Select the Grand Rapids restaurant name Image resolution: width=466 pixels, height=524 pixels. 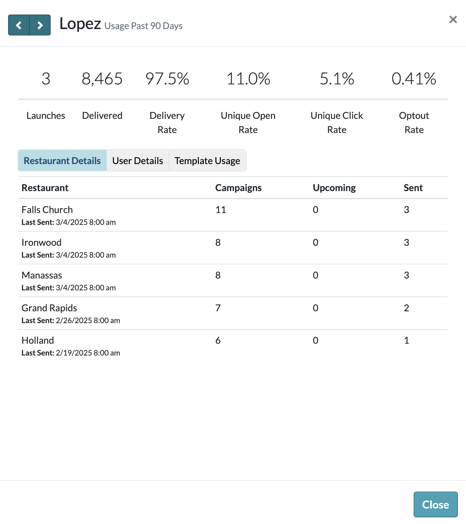click(x=49, y=308)
